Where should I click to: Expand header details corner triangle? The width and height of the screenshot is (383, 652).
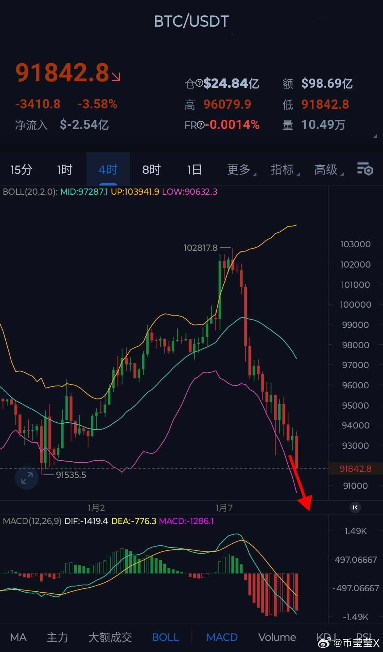pyautogui.click(x=375, y=136)
